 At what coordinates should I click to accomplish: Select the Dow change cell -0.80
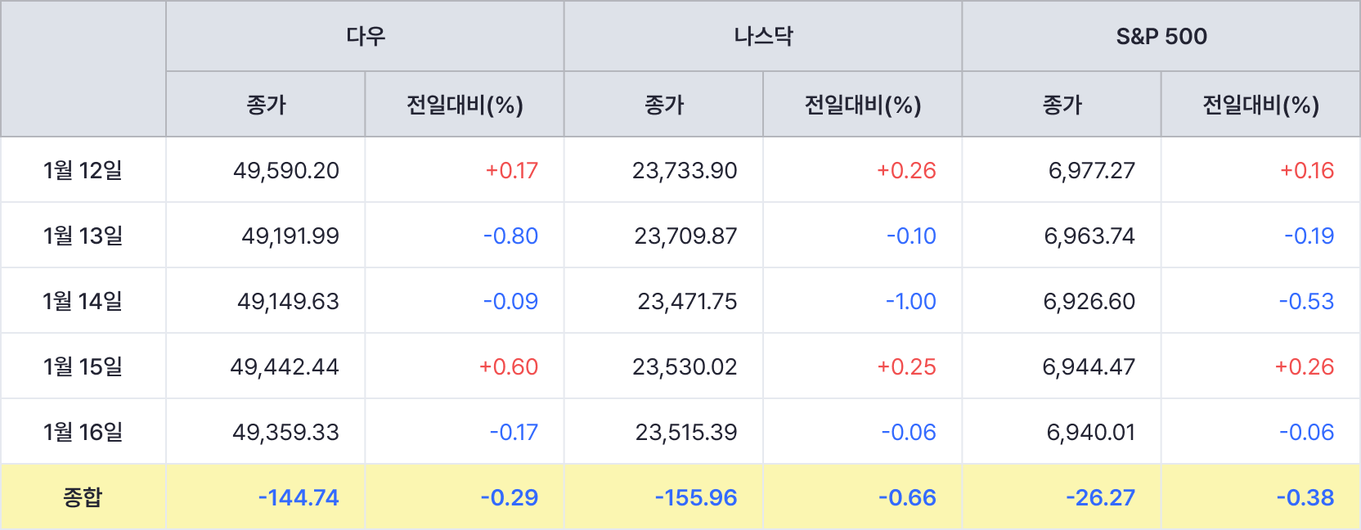click(510, 236)
